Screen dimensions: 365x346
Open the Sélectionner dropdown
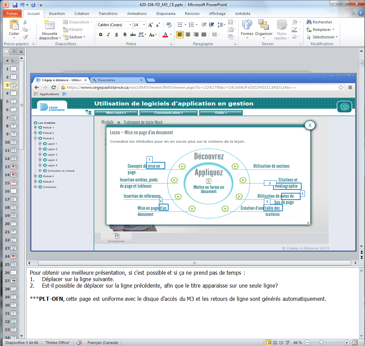click(x=323, y=37)
